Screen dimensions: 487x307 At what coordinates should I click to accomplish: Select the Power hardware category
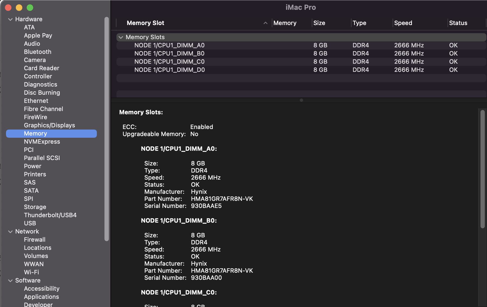[32, 166]
